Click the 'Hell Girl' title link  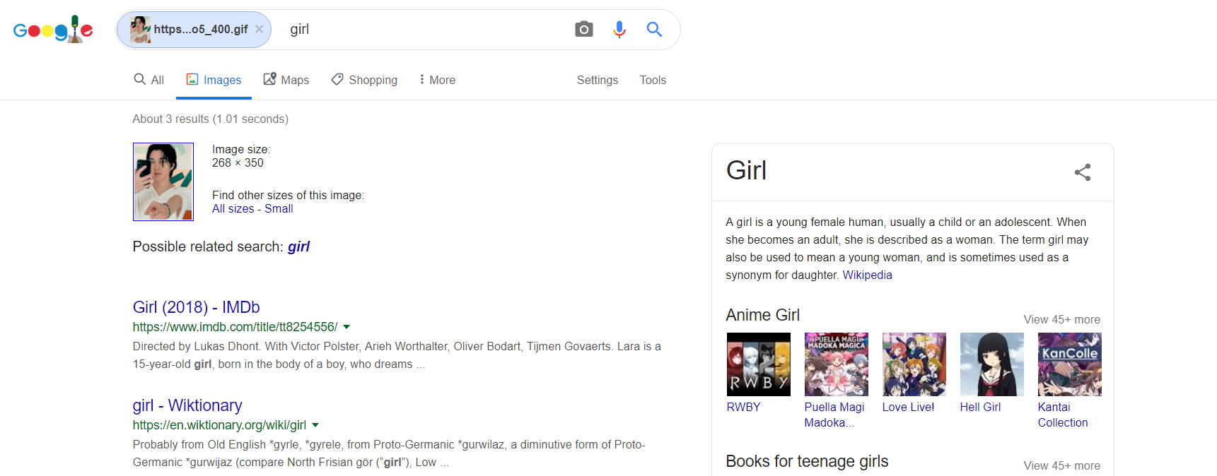coord(981,407)
